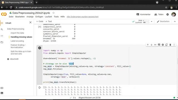Image resolution: width=178 pixels, height=100 pixels.
Task: Open Colab settings gear
Action: coord(167,14)
